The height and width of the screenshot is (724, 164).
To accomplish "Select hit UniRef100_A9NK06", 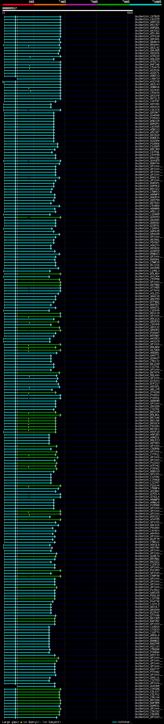I will click(147, 87).
